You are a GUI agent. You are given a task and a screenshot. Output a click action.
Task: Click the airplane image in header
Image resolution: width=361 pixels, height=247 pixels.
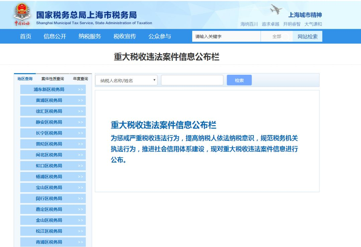tap(276, 9)
